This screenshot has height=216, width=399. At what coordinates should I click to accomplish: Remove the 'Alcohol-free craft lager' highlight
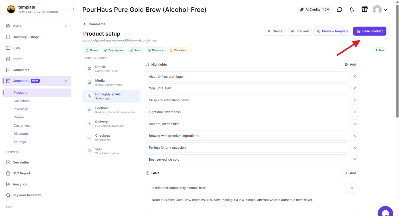pyautogui.click(x=355, y=76)
